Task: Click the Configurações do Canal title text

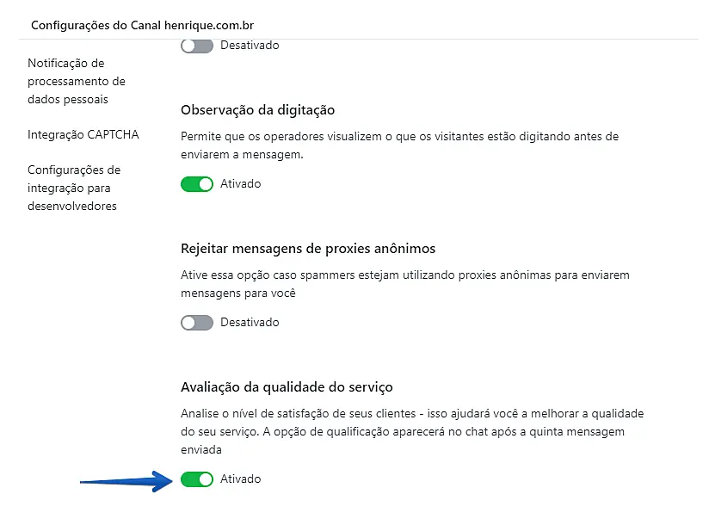Action: (88, 25)
